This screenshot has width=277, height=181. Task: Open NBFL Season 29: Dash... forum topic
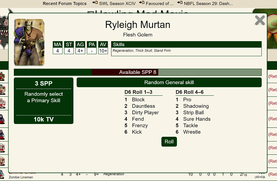(208, 3)
